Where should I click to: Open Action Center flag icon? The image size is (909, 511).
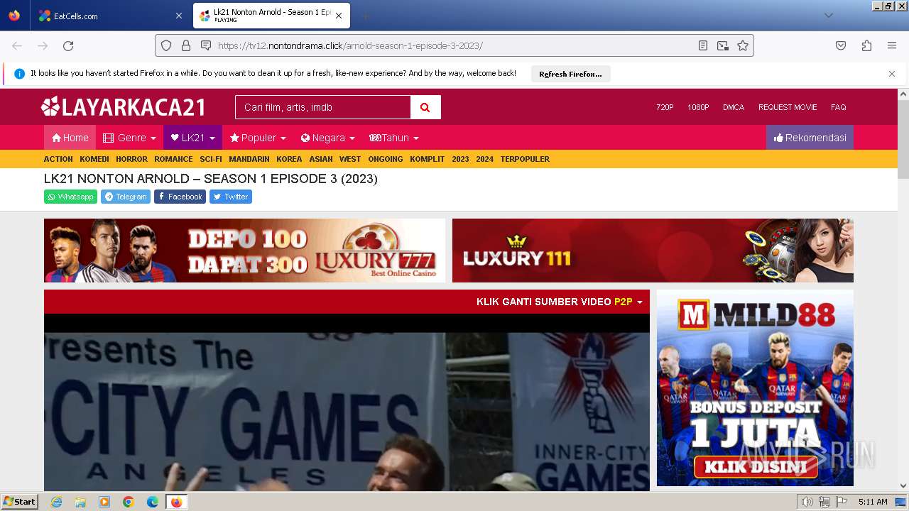tap(842, 502)
